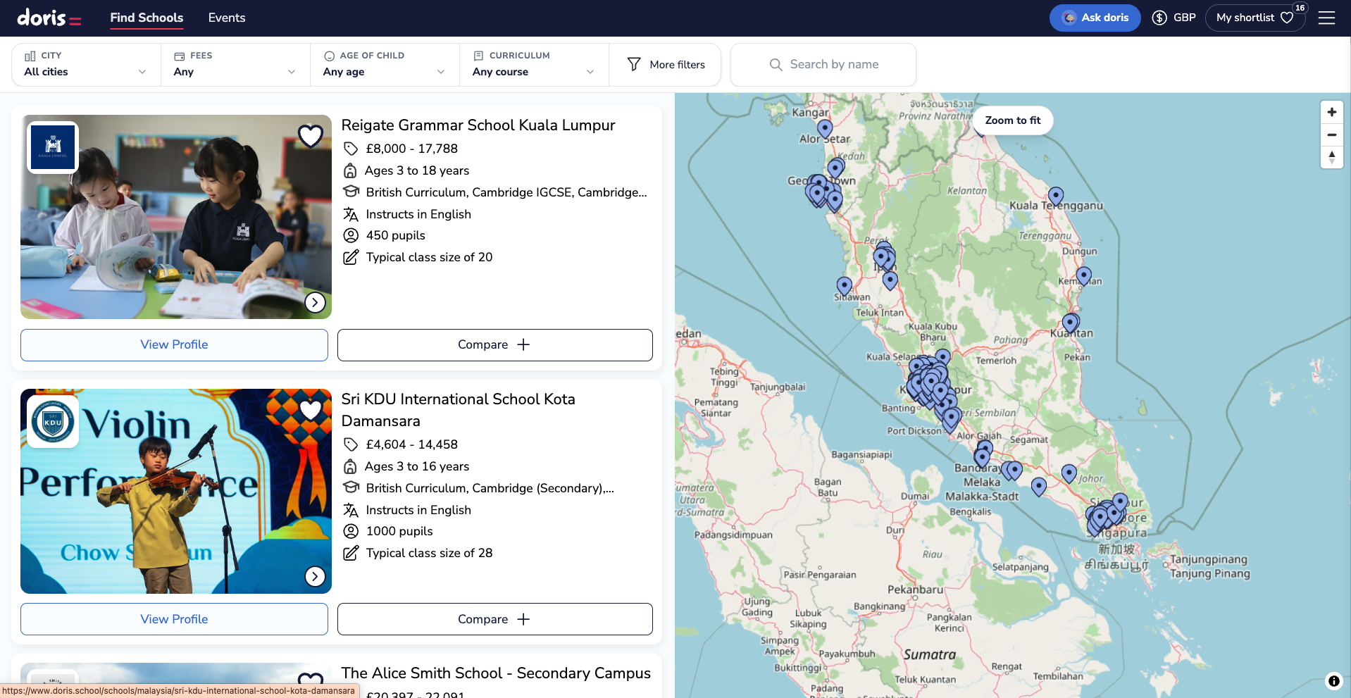View Profile of Reigate Grammar School
The width and height of the screenshot is (1351, 698).
point(174,344)
